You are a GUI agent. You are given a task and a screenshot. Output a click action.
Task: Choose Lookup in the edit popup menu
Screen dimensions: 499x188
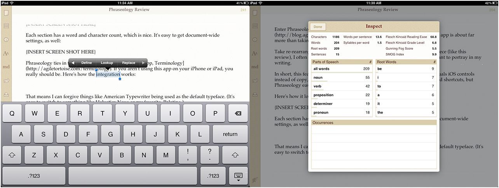tap(107, 63)
